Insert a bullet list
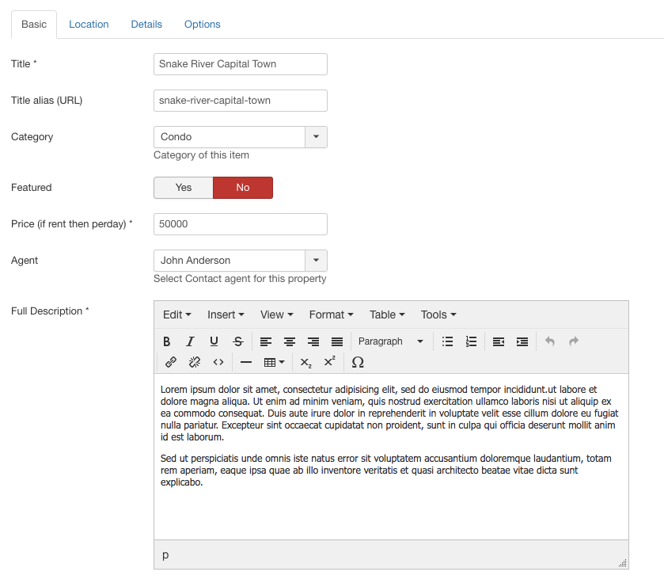 click(447, 341)
